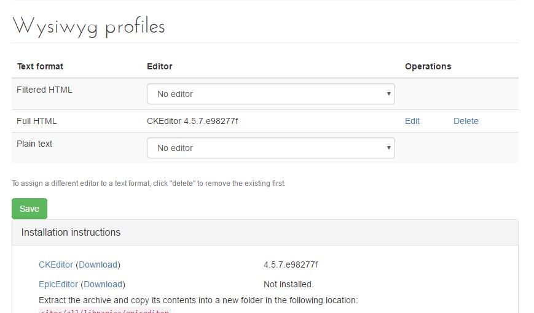
Task: Click the EpicEditor 'Not installed.' status text
Action: click(x=288, y=284)
